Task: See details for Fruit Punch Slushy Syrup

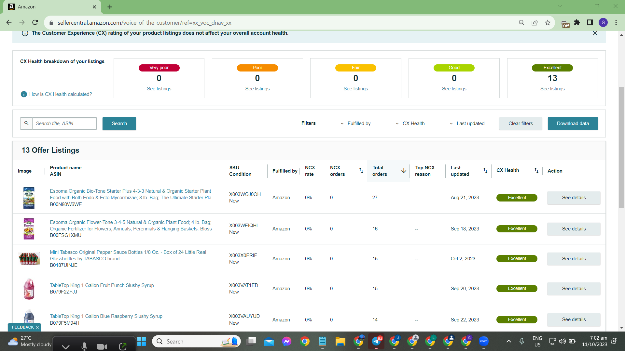Action: [x=574, y=289]
